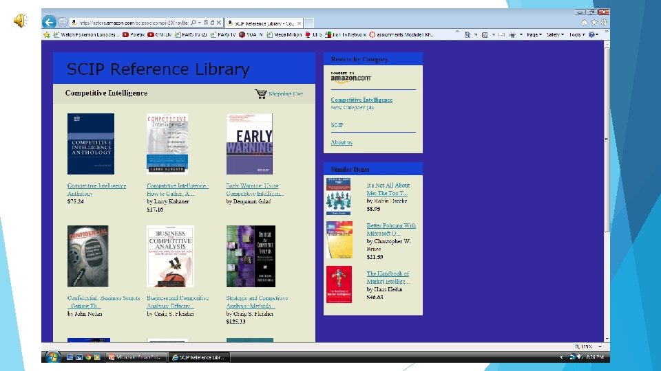Open a new blank browser tab
Viewport: 661px width, 371px height.
pyautogui.click(x=308, y=23)
